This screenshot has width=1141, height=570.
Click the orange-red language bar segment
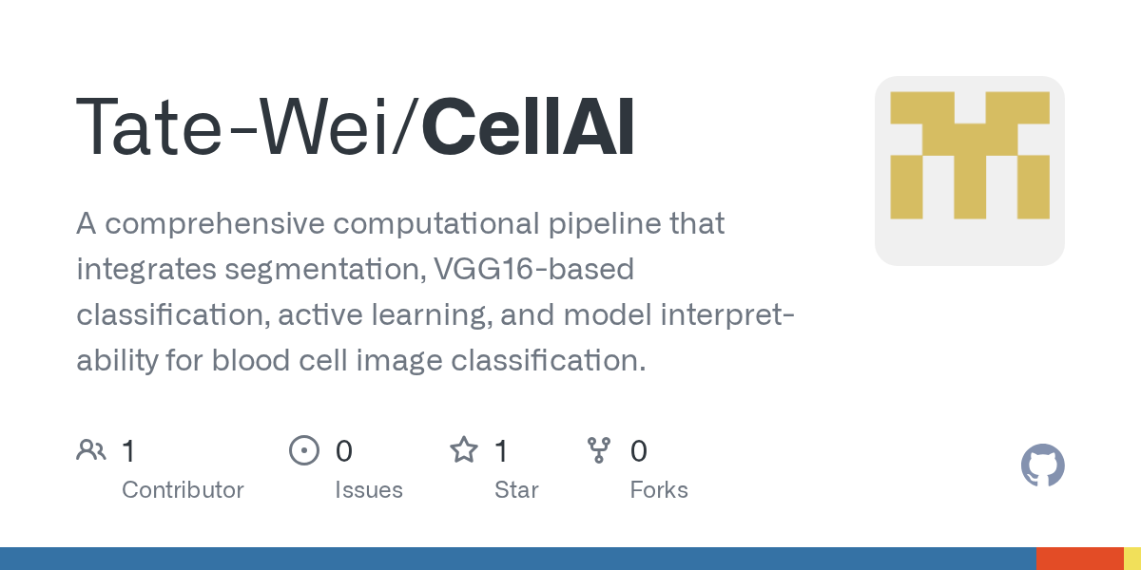pyautogui.click(x=1079, y=559)
